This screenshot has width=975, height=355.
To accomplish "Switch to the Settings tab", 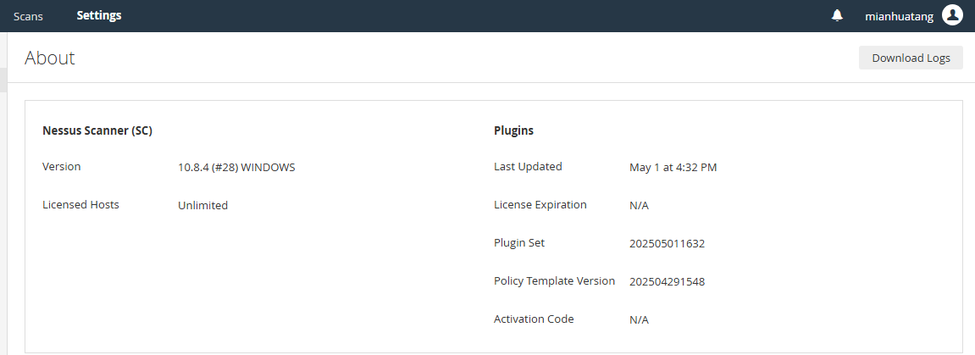I will [x=98, y=15].
